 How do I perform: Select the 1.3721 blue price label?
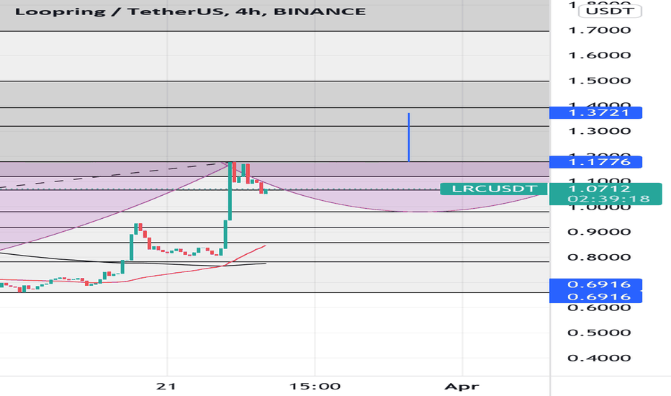click(x=595, y=112)
